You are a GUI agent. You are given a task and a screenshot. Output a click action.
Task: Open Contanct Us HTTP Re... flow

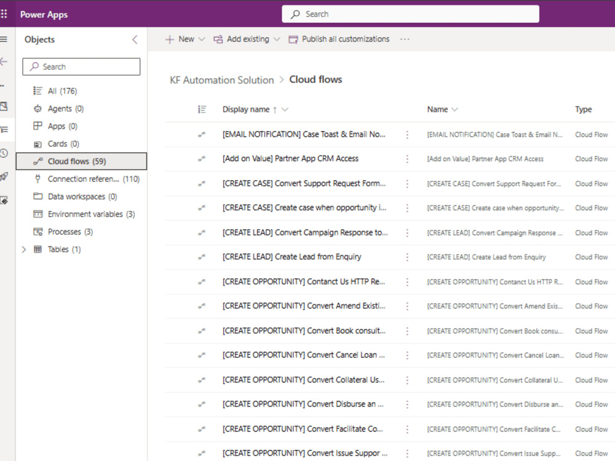pyautogui.click(x=304, y=282)
